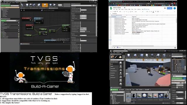The width and height of the screenshot is (187, 105).
Task: Toggle Always Relevant checkbox in Replication
Action: [x=80, y=46]
